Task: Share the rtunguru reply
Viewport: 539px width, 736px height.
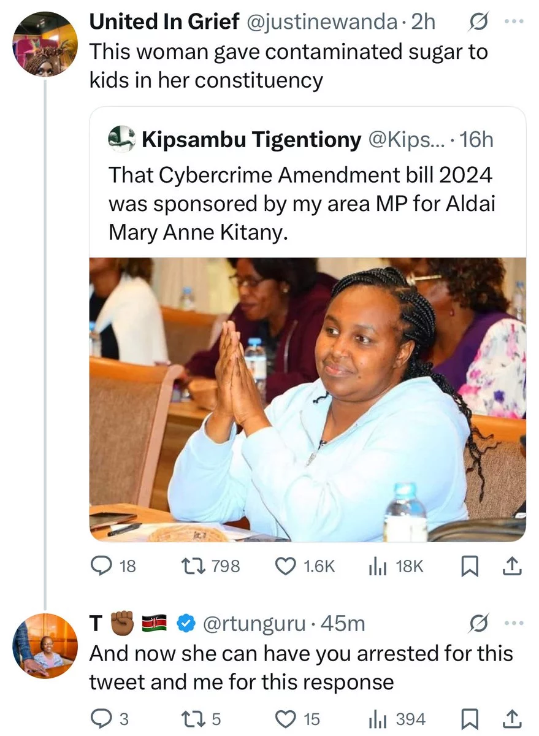Action: [511, 719]
